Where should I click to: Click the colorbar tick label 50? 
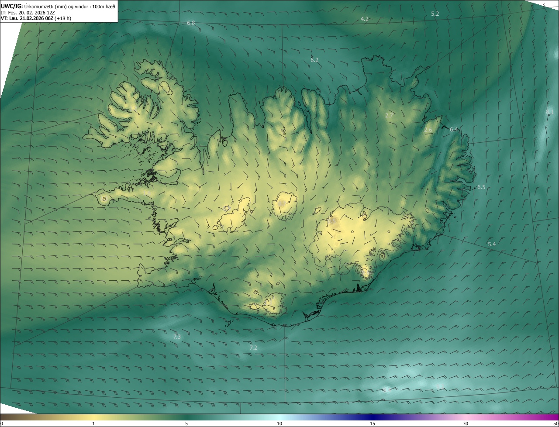pos(556,424)
